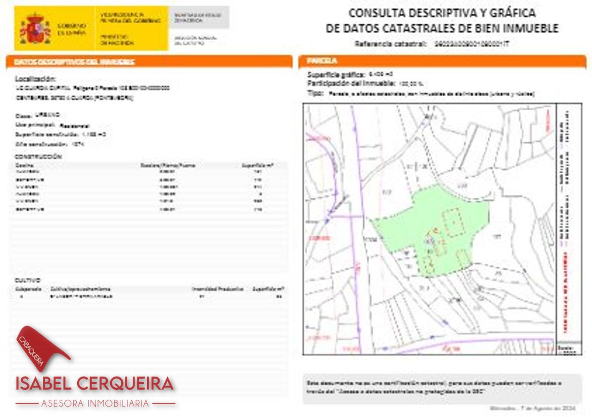Click the Referencia catastral number
The height and width of the screenshot is (417, 592).
coord(472,44)
